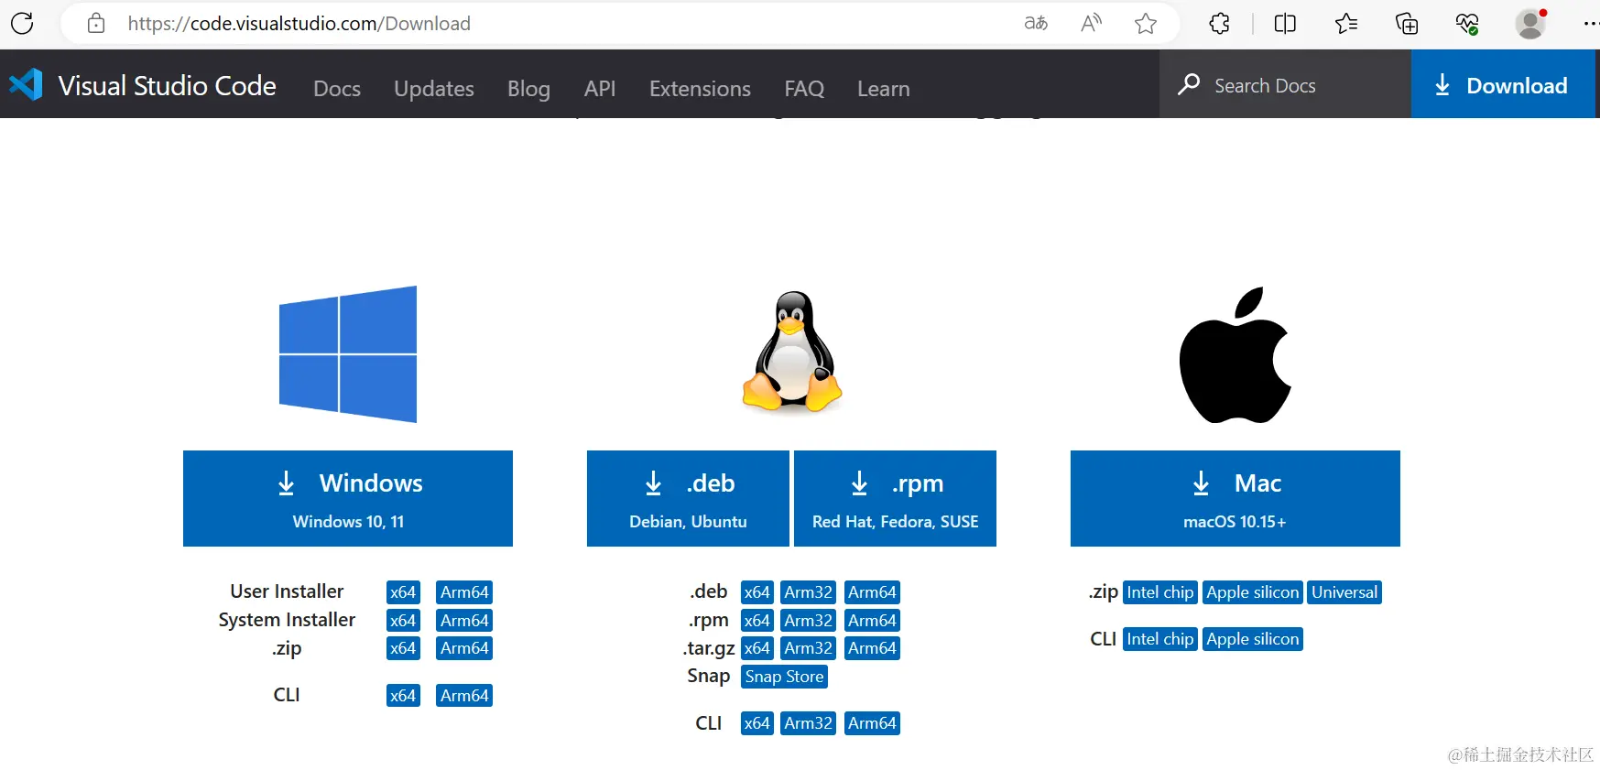Screen dimensions: 1600x770
Task: Click the address bar URL
Action: [x=299, y=23]
